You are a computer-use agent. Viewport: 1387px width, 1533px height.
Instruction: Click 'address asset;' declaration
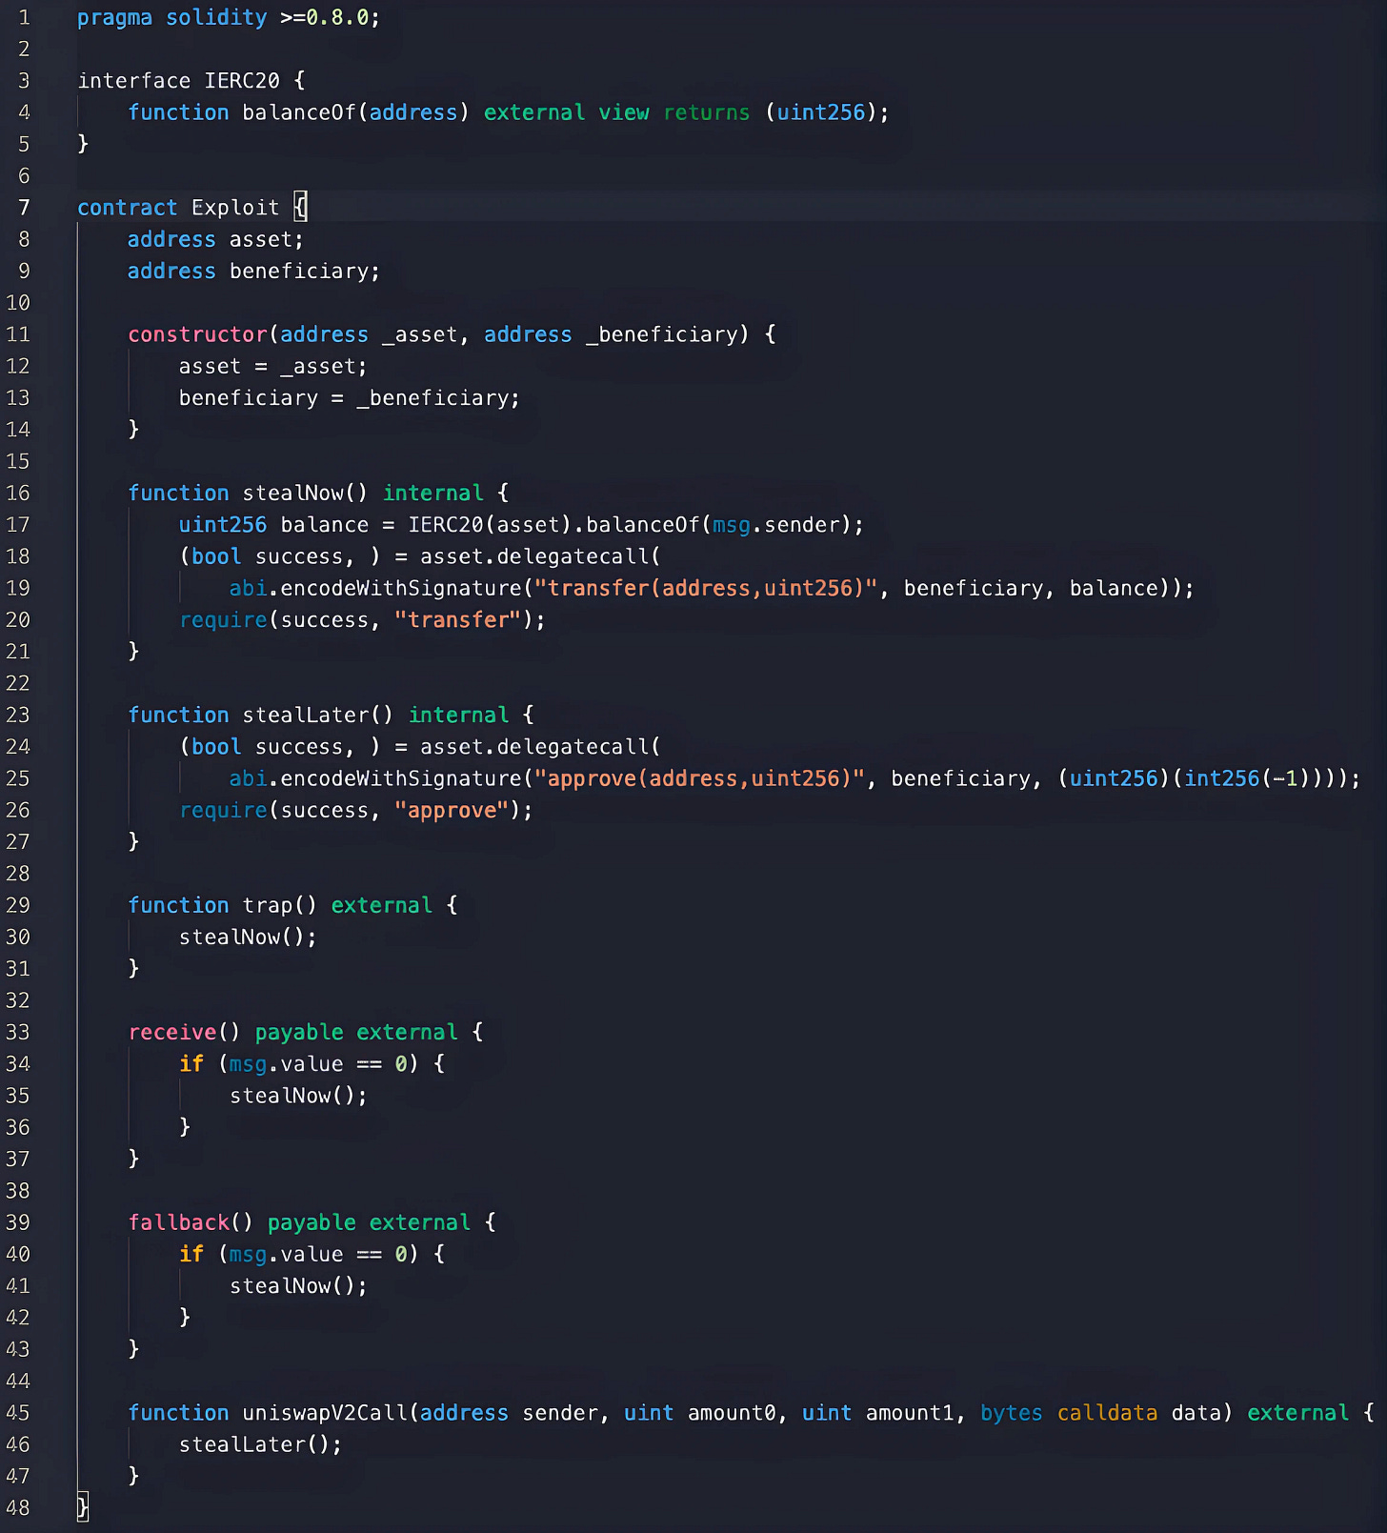click(215, 239)
